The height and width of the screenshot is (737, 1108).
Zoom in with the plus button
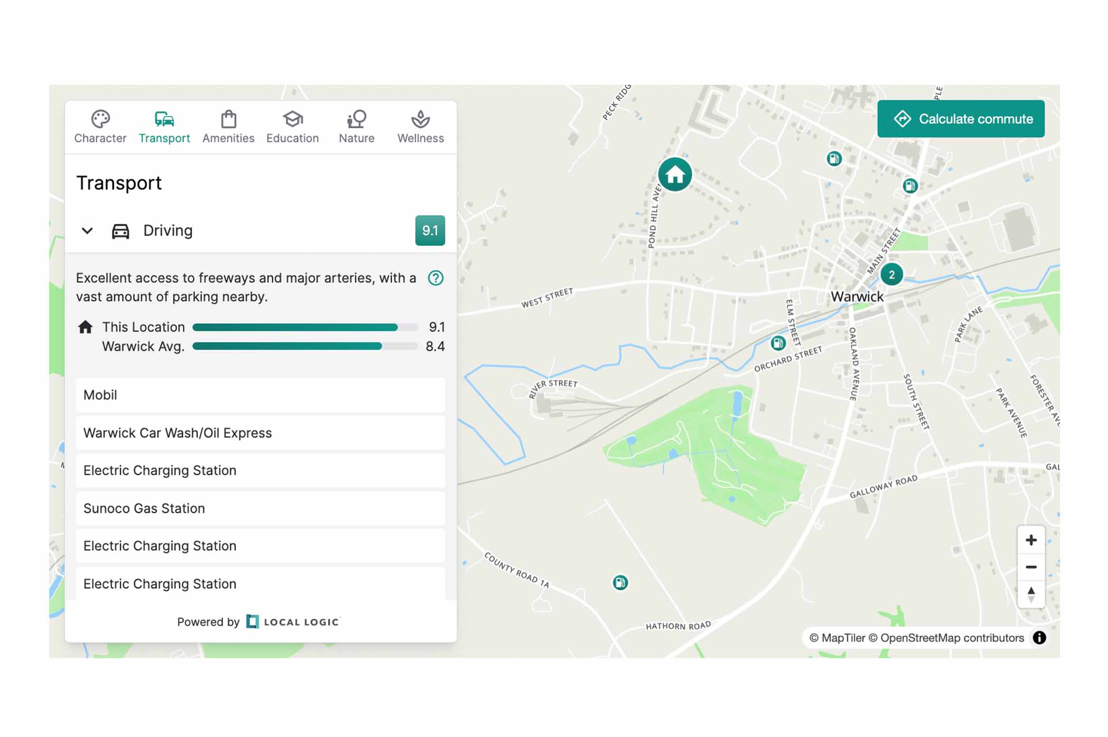pyautogui.click(x=1030, y=540)
